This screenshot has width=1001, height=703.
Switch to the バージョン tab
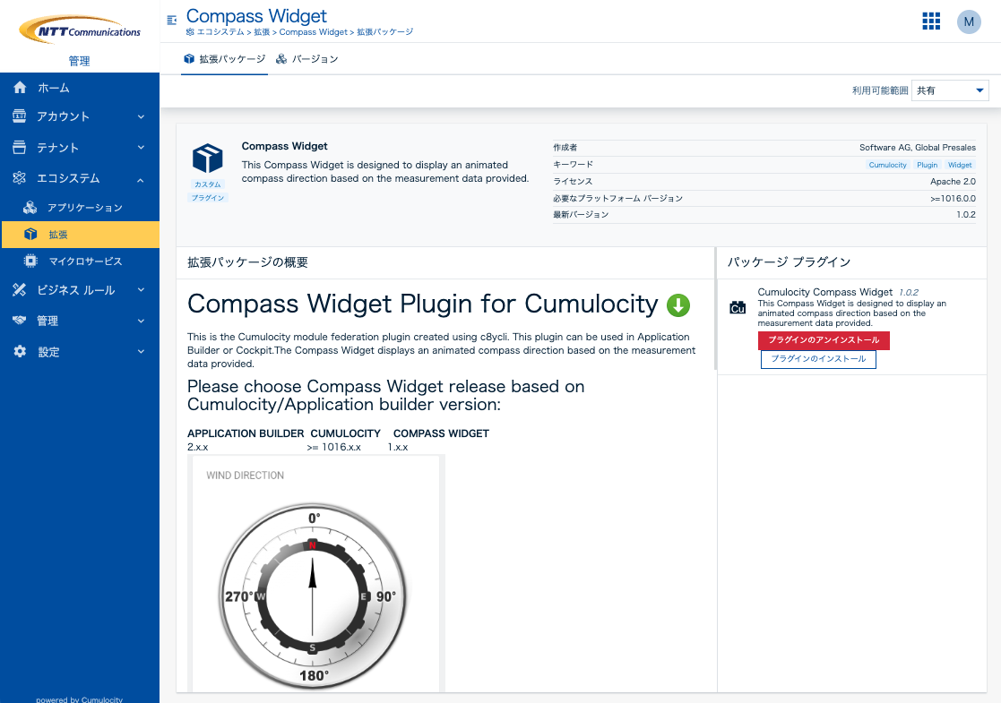[307, 59]
